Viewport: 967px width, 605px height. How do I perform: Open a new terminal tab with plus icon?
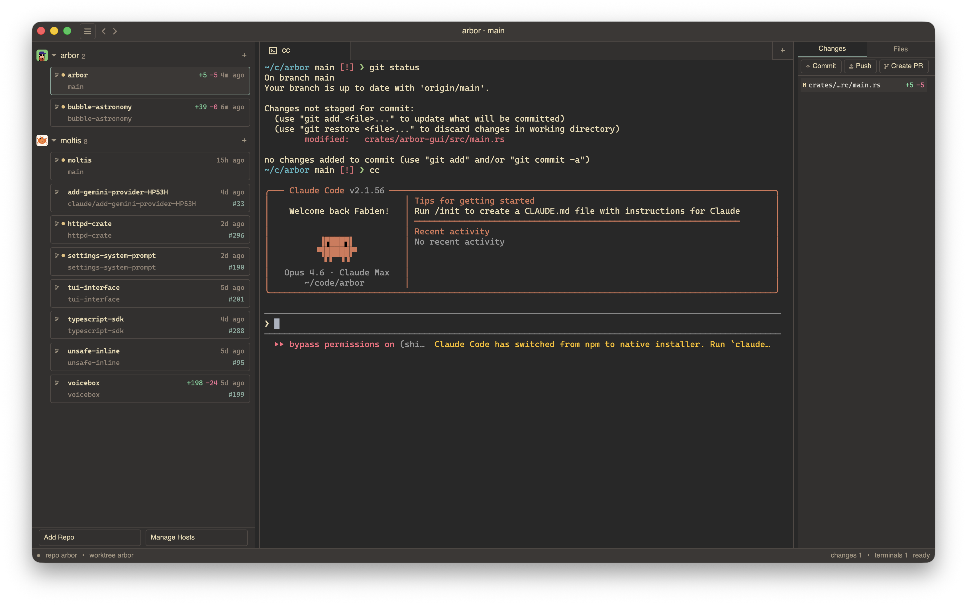(782, 50)
